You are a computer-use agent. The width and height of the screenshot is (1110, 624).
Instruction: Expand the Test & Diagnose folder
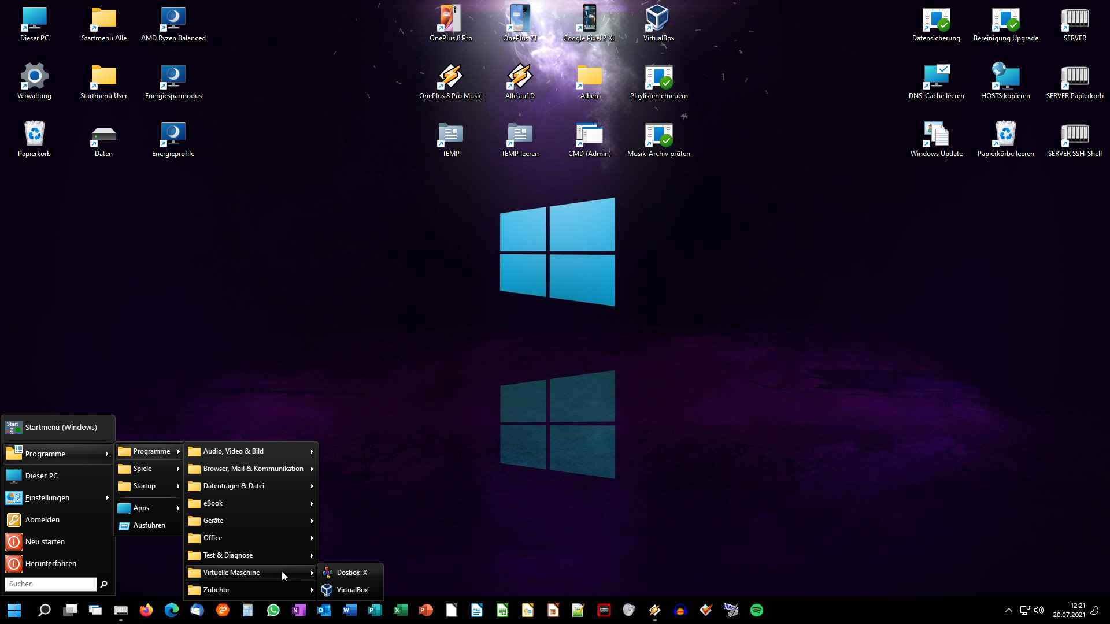(251, 555)
